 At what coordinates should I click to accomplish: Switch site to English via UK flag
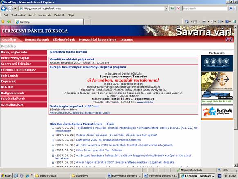tap(229, 39)
